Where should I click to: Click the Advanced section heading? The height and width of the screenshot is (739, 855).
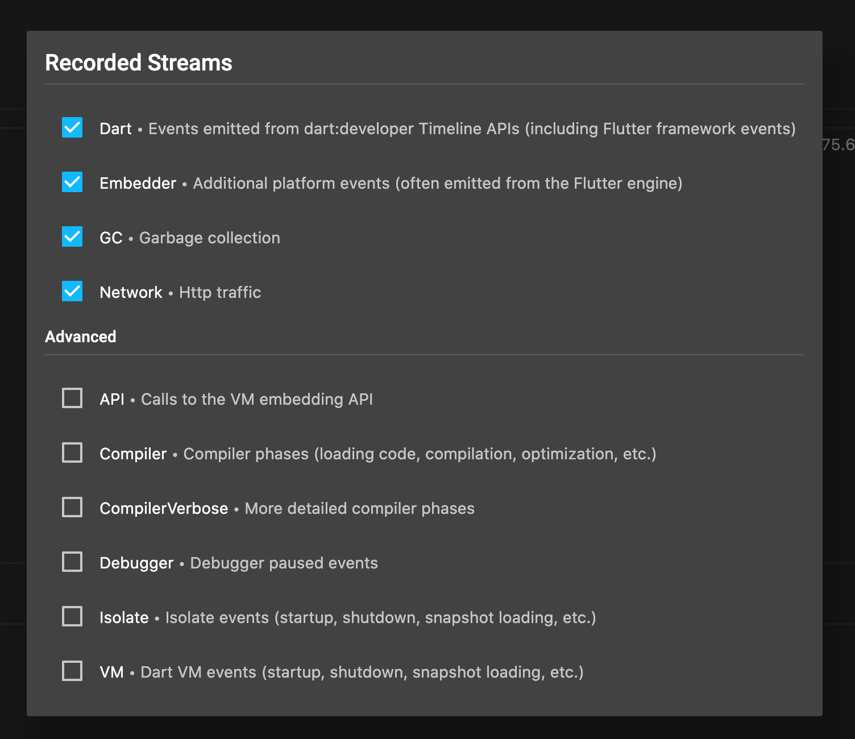[x=80, y=337]
